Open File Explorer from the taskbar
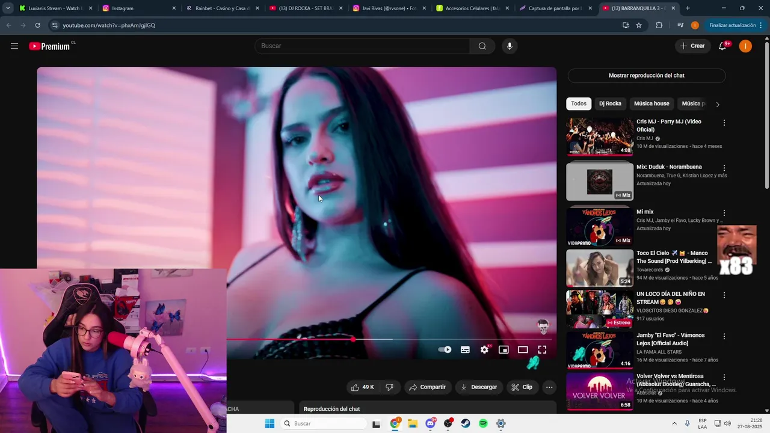 (x=413, y=423)
